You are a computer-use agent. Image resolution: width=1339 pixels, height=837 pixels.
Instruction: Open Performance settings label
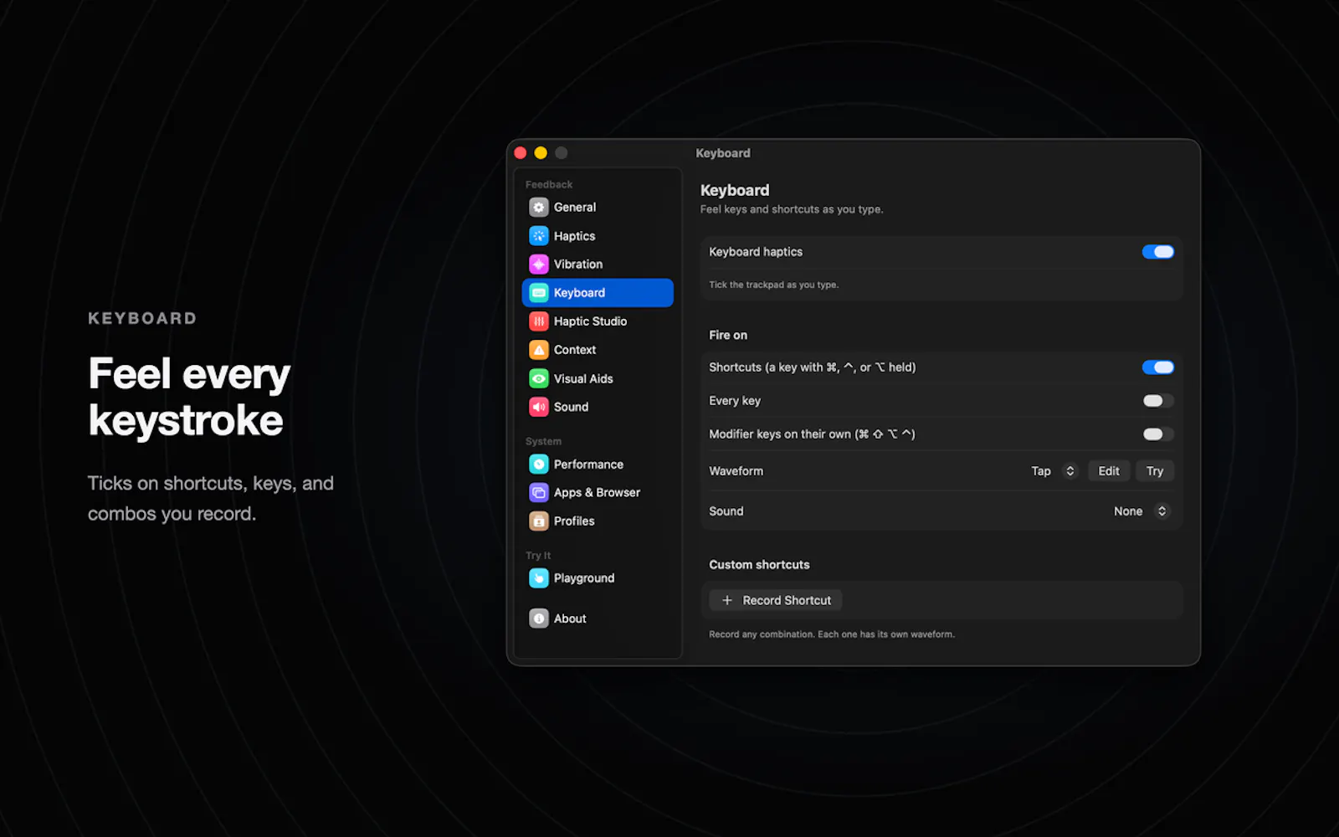[588, 465]
